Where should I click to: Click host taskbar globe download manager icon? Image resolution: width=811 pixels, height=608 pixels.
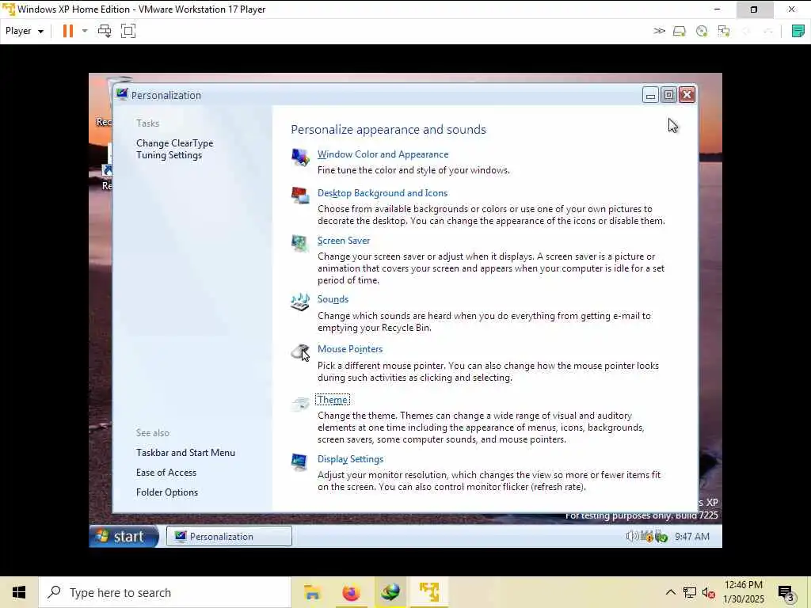[390, 592]
